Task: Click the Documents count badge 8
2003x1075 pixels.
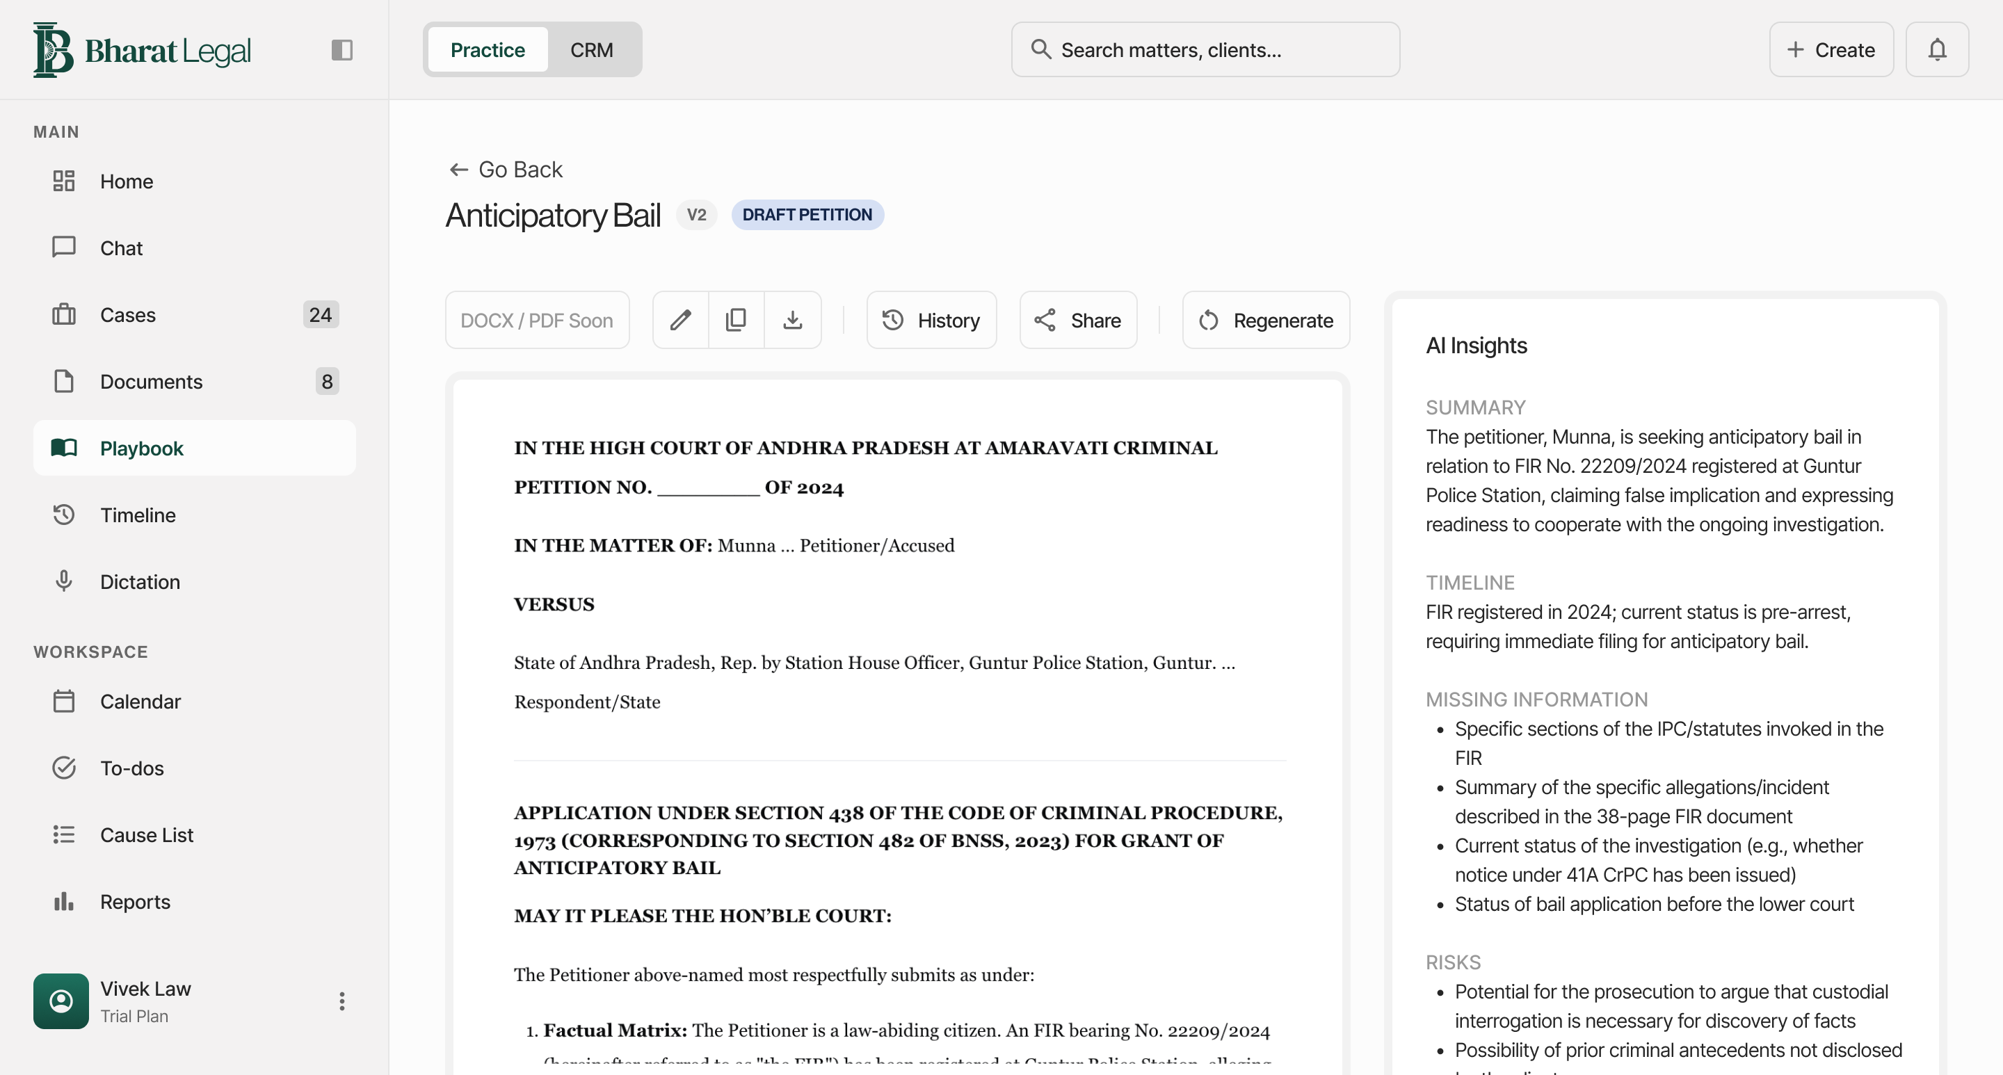Action: pos(327,382)
